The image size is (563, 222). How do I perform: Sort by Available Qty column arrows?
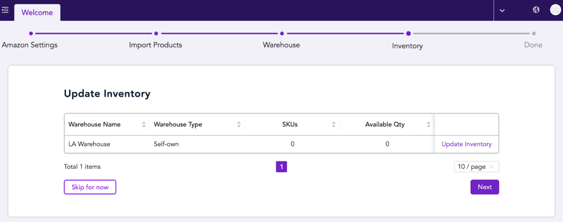click(x=428, y=125)
